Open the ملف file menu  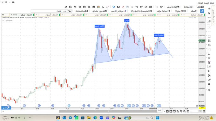[200, 7]
